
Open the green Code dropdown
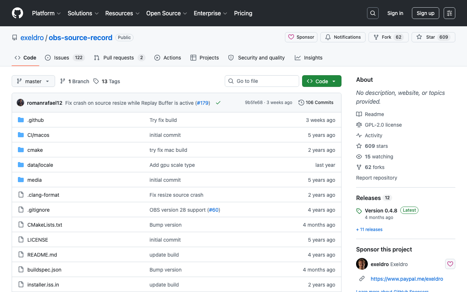322,81
